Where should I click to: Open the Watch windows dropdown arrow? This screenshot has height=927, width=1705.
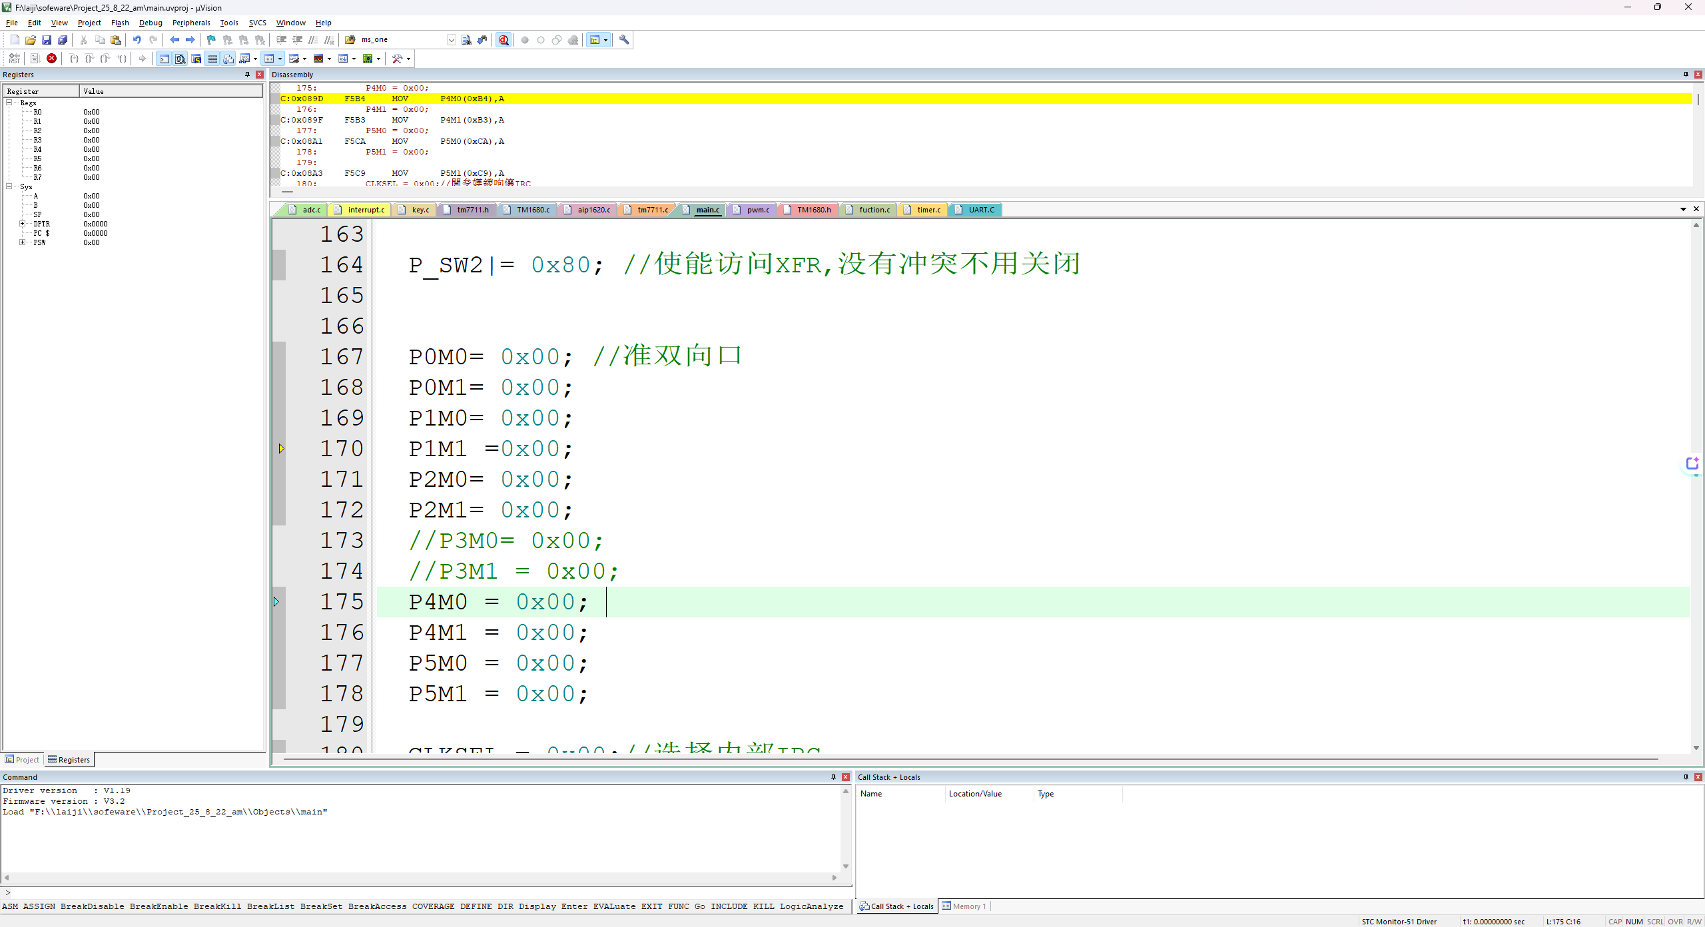pos(255,59)
